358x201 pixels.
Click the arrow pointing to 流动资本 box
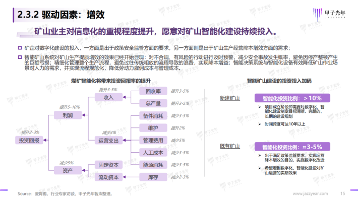click(124, 177)
